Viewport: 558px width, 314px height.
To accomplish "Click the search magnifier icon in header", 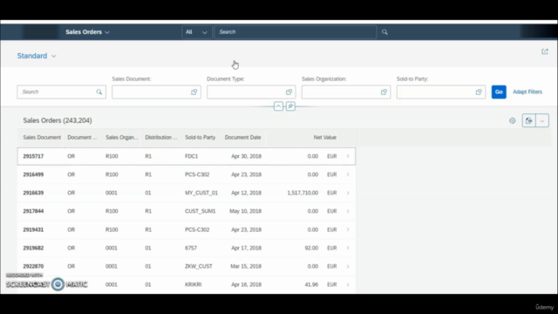I will tap(384, 32).
